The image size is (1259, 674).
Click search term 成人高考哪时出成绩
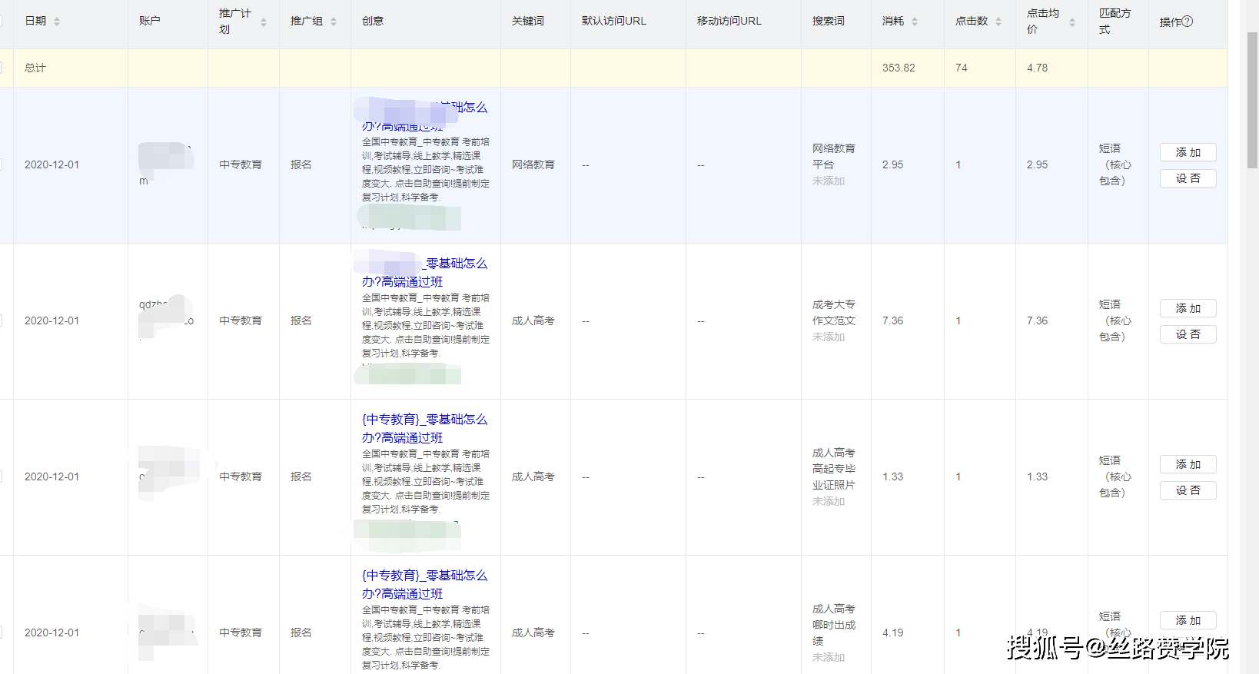(834, 625)
